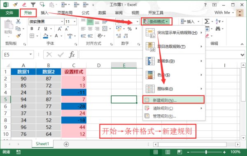The width and height of the screenshot is (247, 156).
Task: Click the AutoSum sigma icon
Action: (x=207, y=21)
